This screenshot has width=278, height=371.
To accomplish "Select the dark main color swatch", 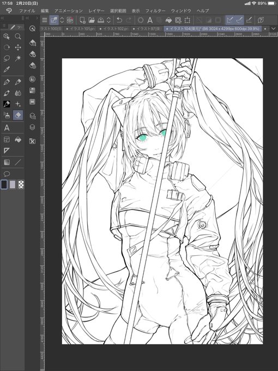I will (4, 184).
